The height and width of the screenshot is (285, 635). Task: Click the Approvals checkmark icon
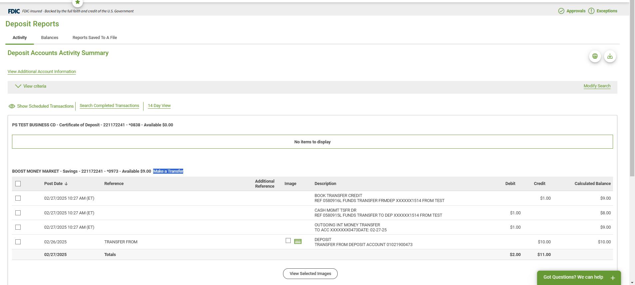561,11
